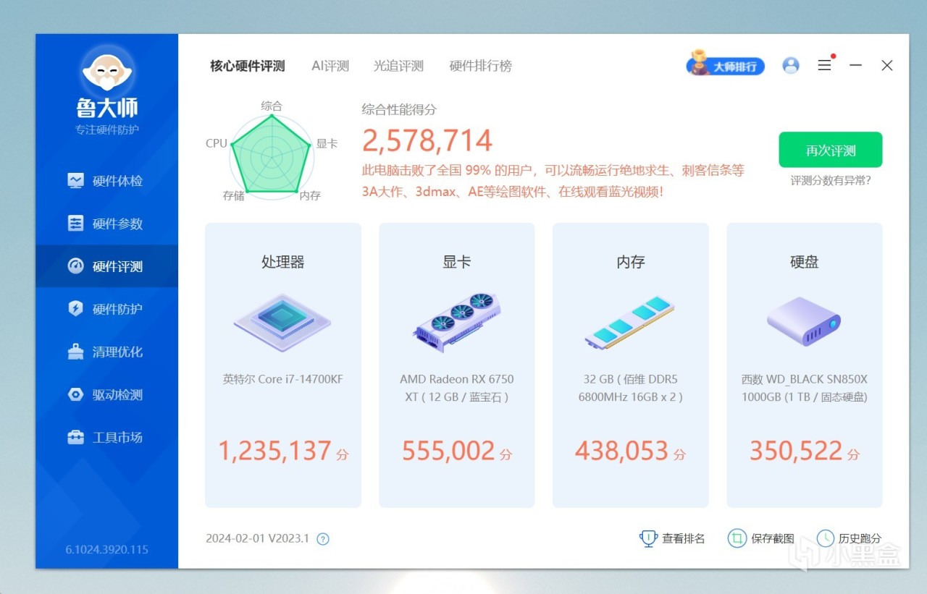This screenshot has width=927, height=594.
Task: Click the 英特尔 Core i7-14700KF label
Action: coord(283,379)
